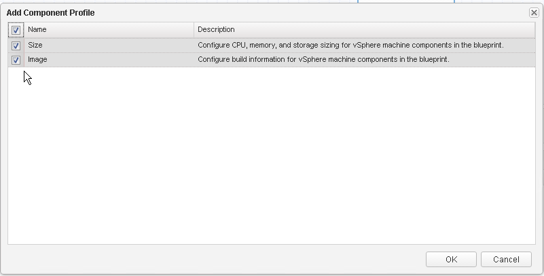Click the blank header space right of Description
Image resolution: width=544 pixels, height=276 pixels.
[x=407, y=30]
